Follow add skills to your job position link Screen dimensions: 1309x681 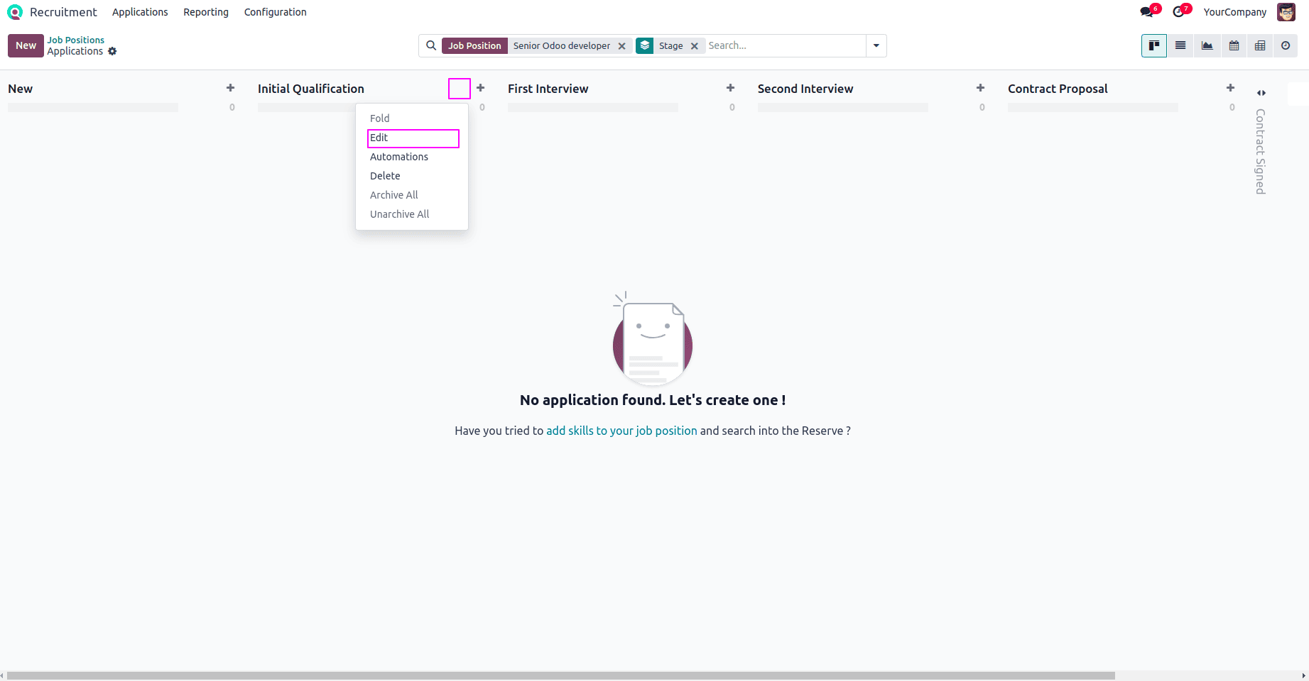[x=621, y=431]
